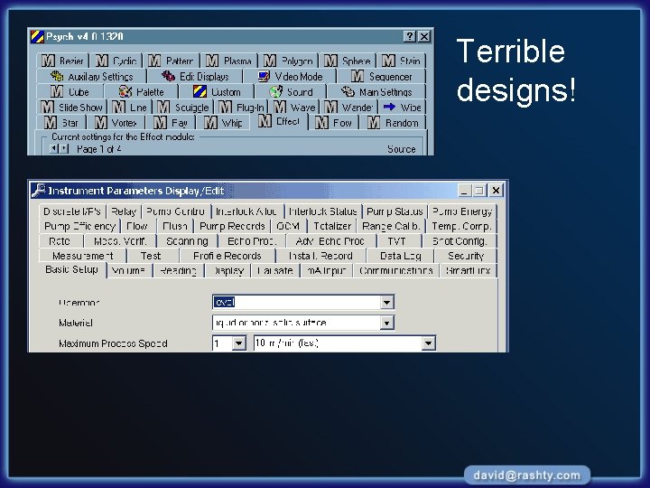Click the Main Settings gear icon

[348, 91]
